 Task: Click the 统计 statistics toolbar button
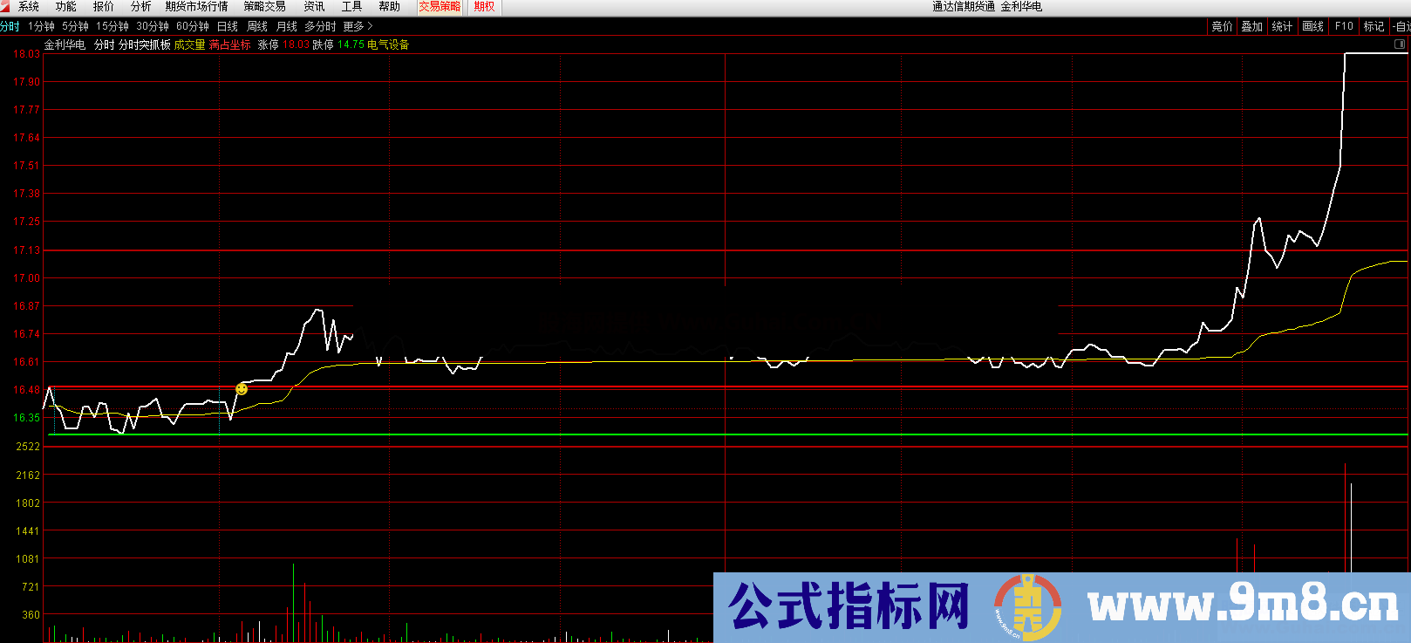click(1282, 27)
